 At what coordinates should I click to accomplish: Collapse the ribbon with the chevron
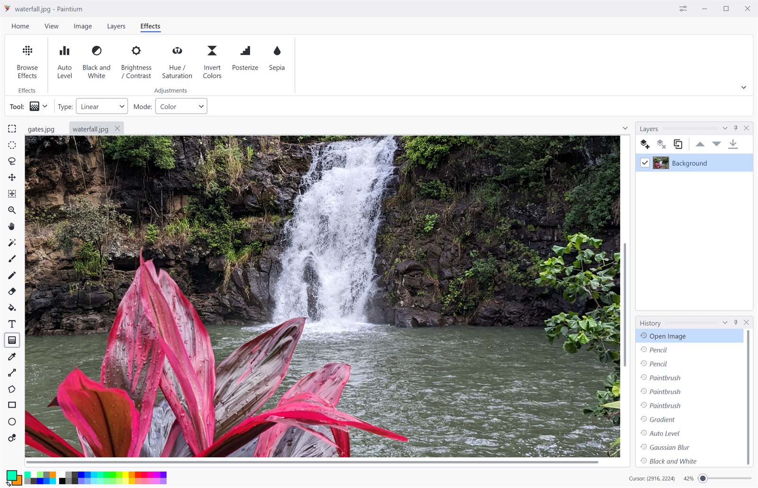coord(744,88)
